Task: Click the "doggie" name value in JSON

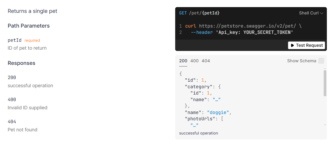Action: point(218,112)
